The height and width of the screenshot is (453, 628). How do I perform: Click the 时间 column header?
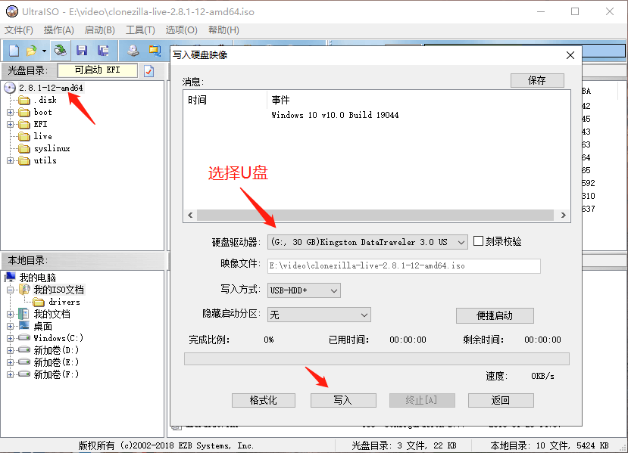click(225, 100)
